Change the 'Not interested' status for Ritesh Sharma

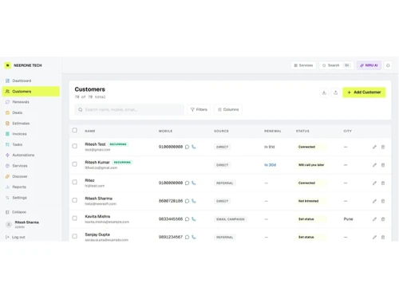pos(311,201)
